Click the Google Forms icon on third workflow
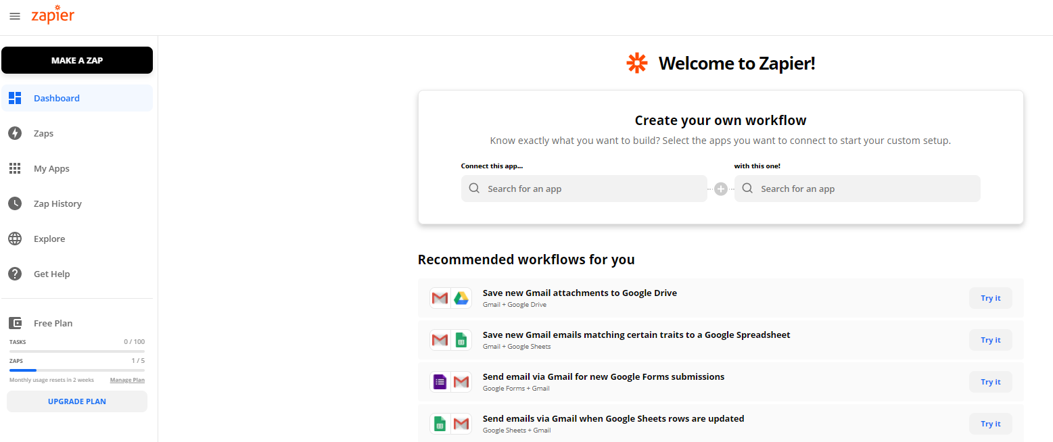1053x442 pixels. (440, 381)
